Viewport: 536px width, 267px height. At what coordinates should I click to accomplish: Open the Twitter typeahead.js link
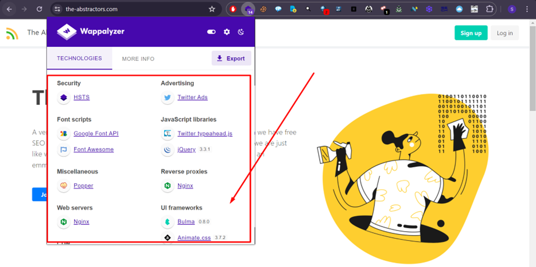[x=205, y=133]
